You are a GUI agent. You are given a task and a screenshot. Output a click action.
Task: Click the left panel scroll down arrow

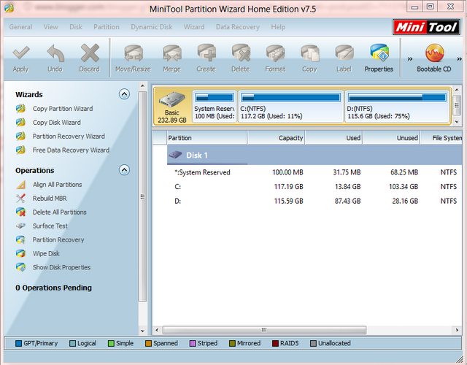143,331
